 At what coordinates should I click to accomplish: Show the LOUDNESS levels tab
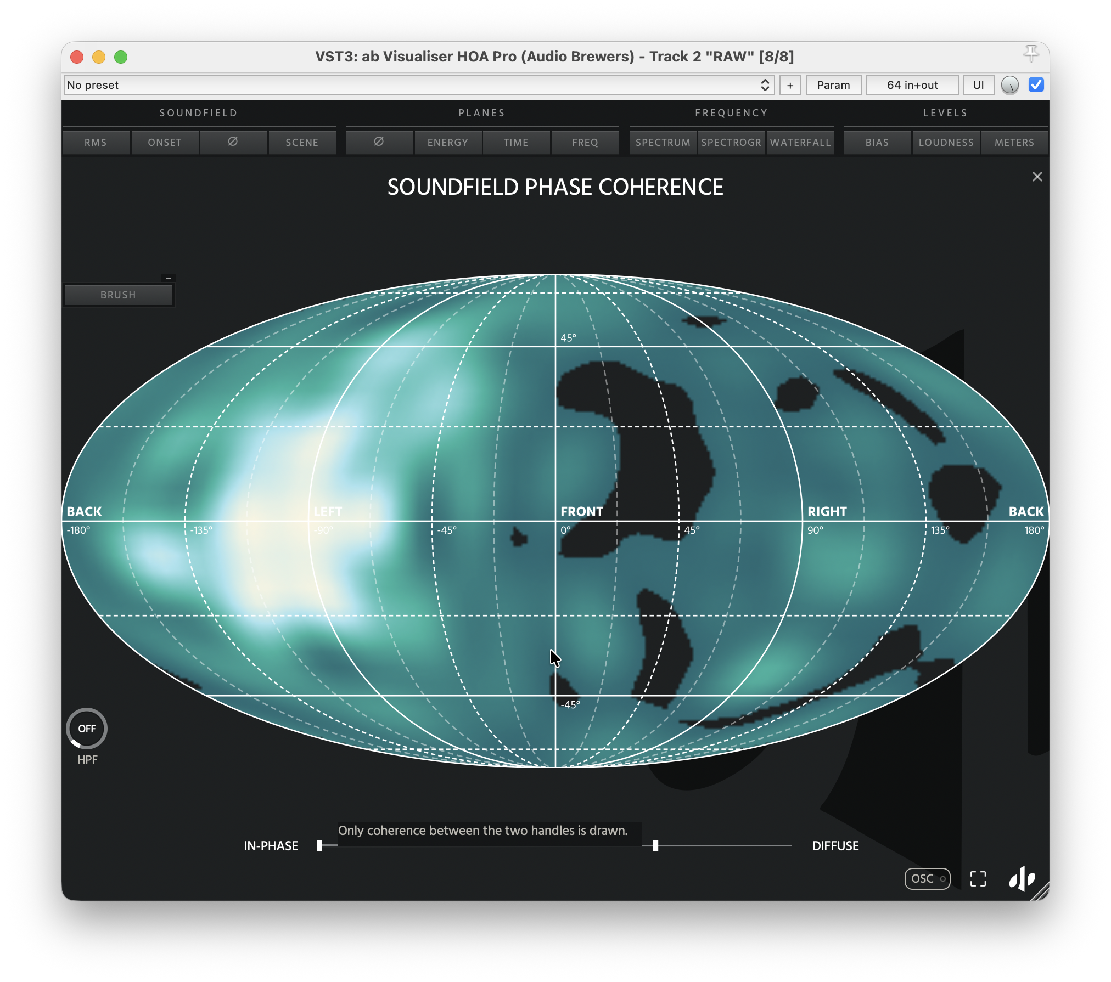[x=946, y=142]
